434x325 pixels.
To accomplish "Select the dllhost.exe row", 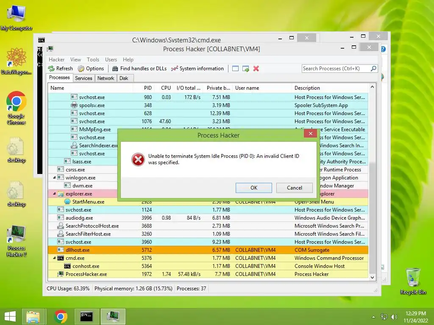I will coord(208,250).
